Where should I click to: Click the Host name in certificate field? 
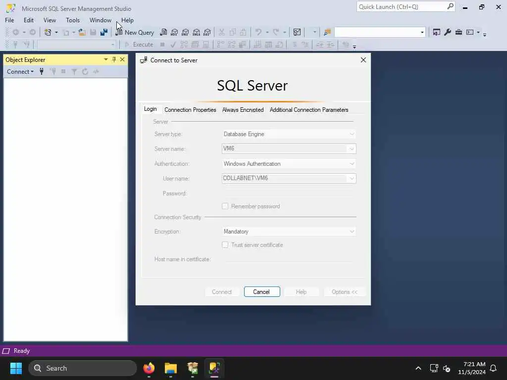tap(289, 259)
